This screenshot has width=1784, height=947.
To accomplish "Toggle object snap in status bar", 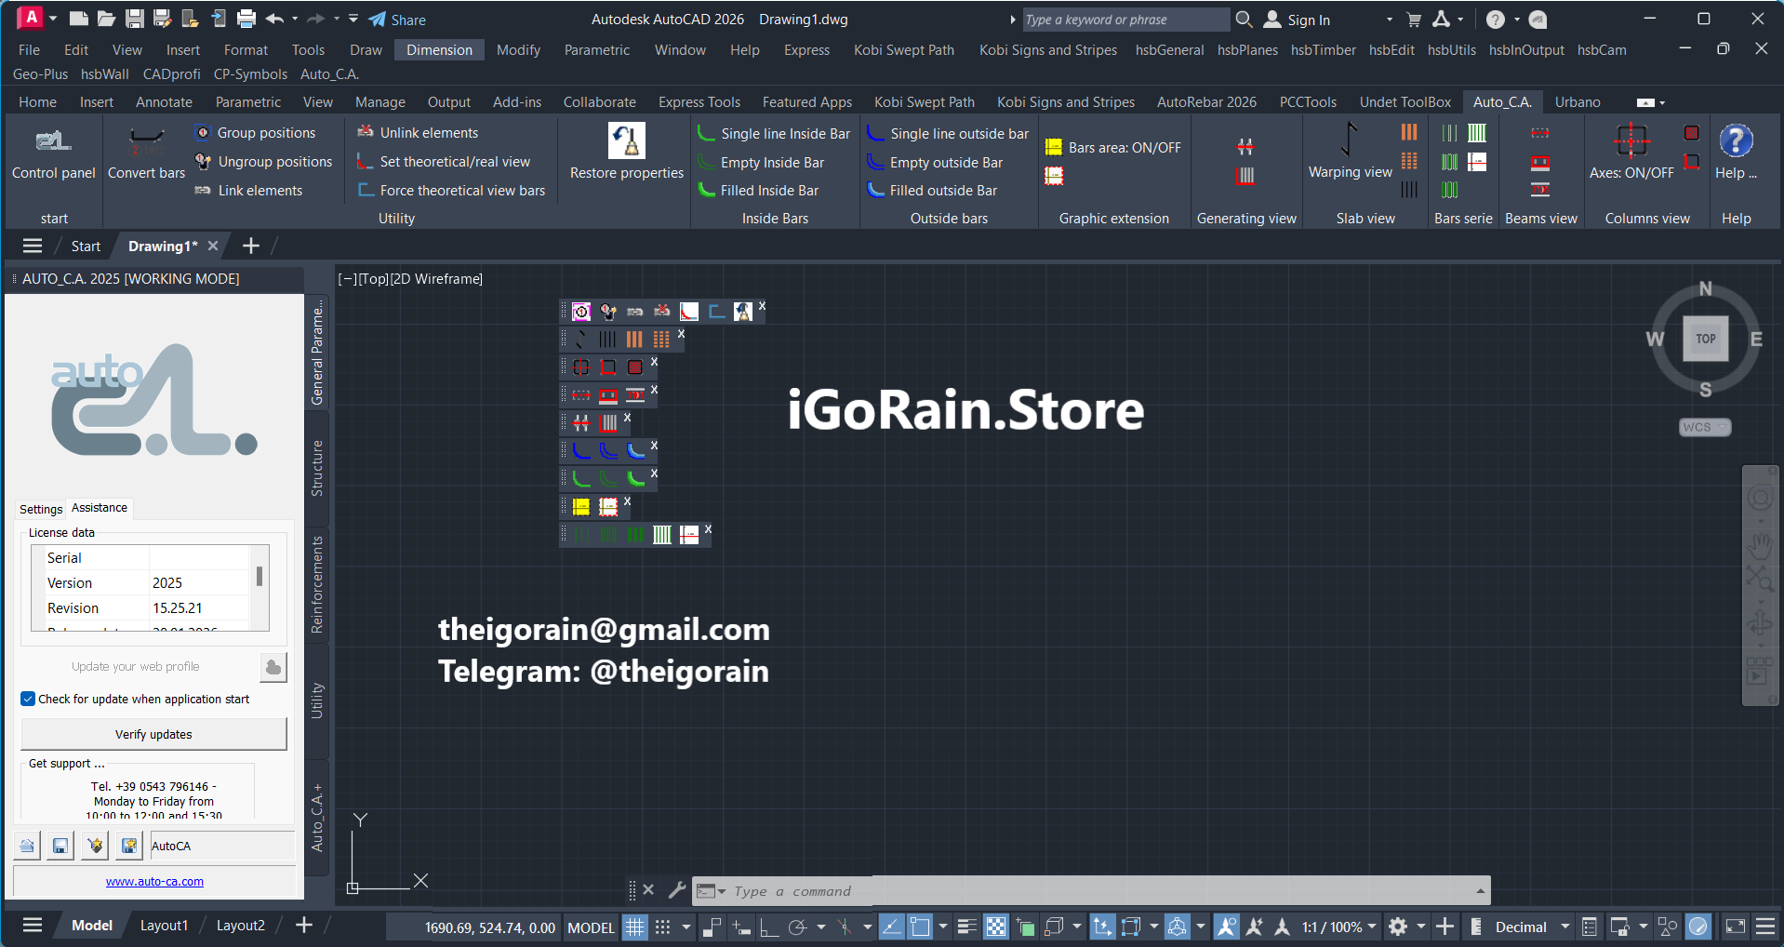I will pyautogui.click(x=919, y=927).
